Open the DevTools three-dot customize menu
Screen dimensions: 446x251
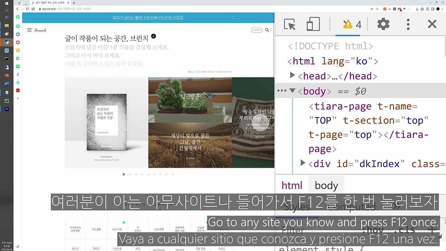pos(408,24)
